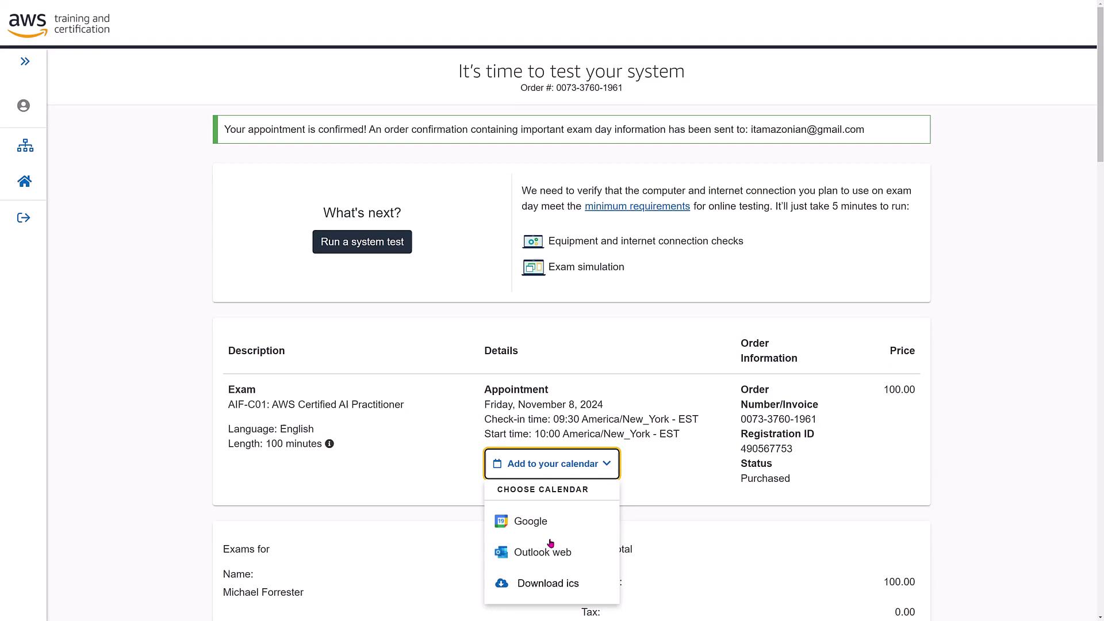Click the Google Calendar icon in menu
Screen dimensions: 1104x621
click(501, 521)
